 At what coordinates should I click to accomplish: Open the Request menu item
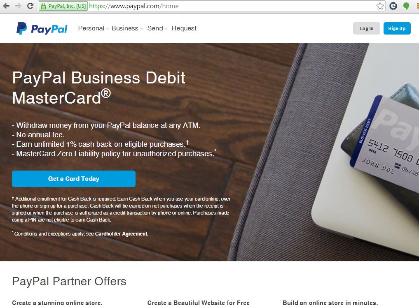click(184, 28)
